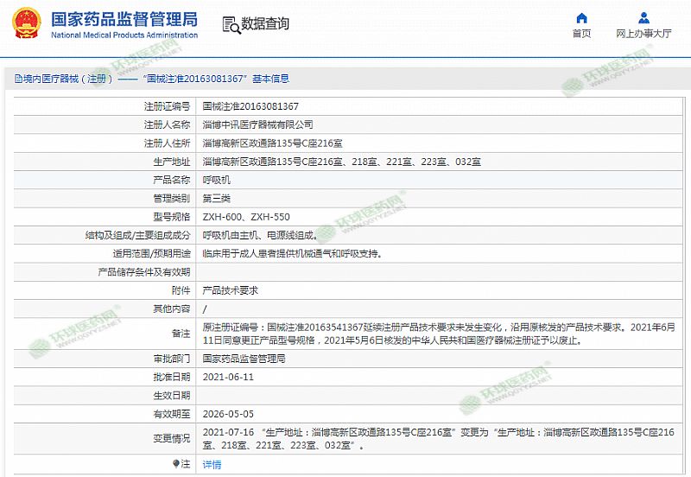691x477 pixels.
Task: Click the 数据查询 magnifier document icon
Action: coord(229,24)
